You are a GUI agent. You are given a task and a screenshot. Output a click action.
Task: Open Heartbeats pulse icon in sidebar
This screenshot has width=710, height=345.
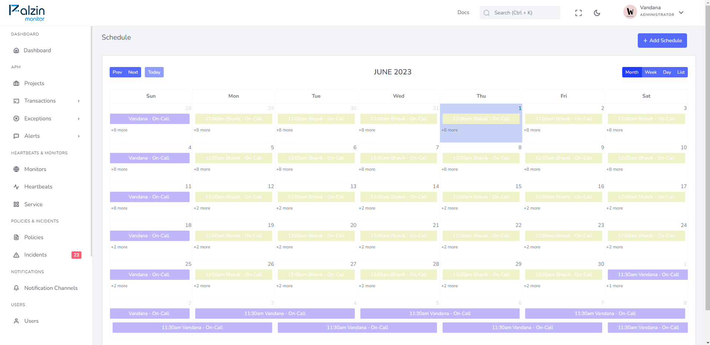point(16,187)
